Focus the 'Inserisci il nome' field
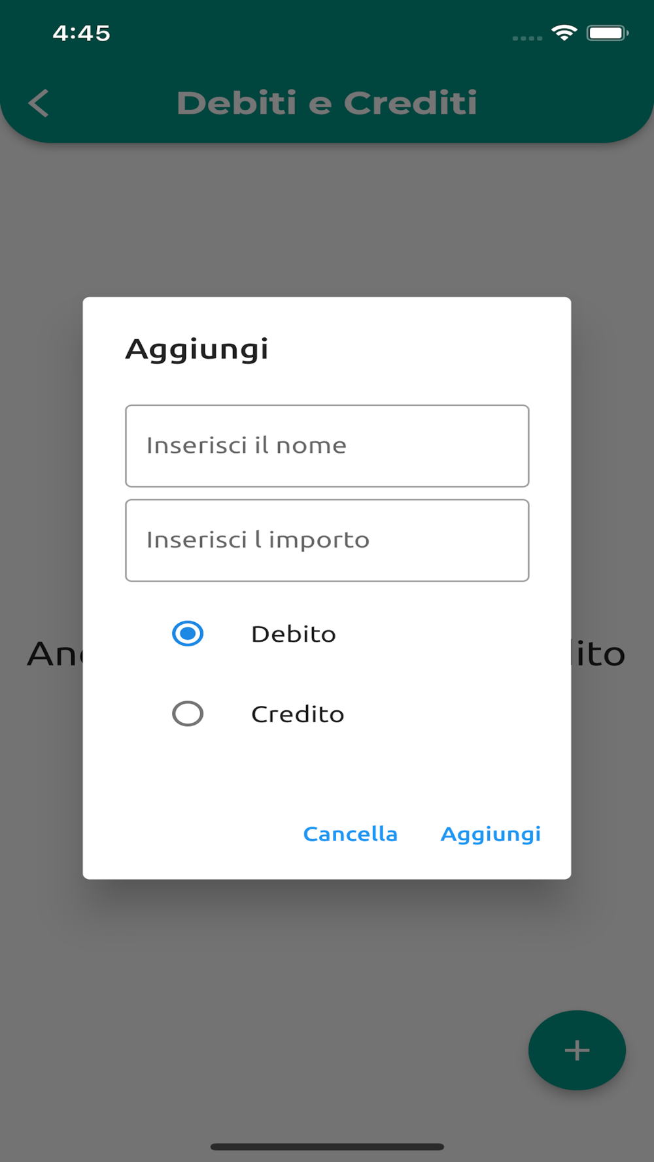 327,446
